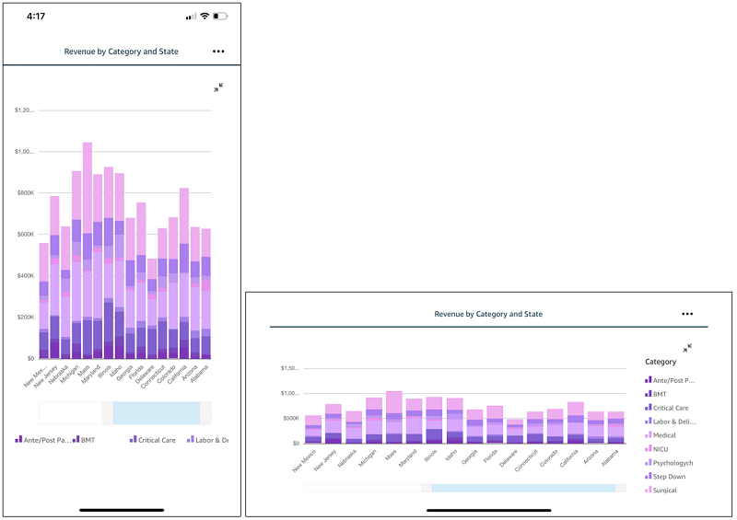Tap the Mass bar in portrait chart

click(88, 250)
